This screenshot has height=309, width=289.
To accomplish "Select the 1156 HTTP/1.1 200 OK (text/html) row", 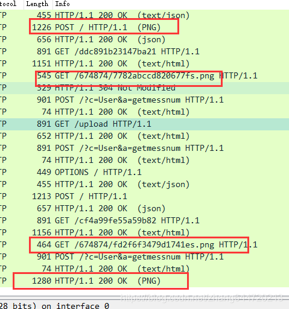I will [x=144, y=233].
